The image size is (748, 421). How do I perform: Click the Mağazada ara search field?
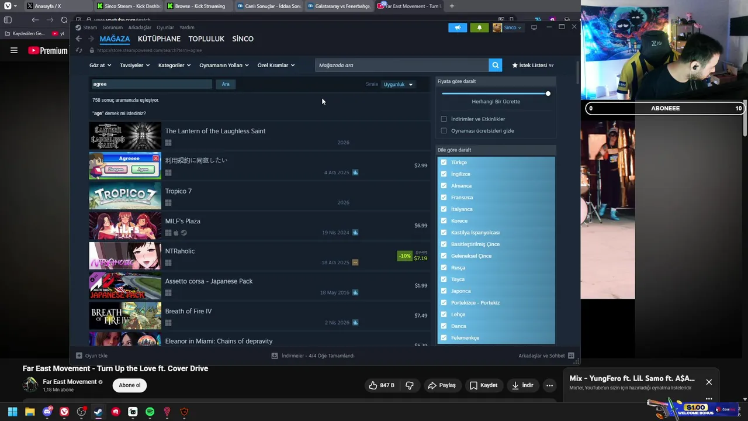402,65
